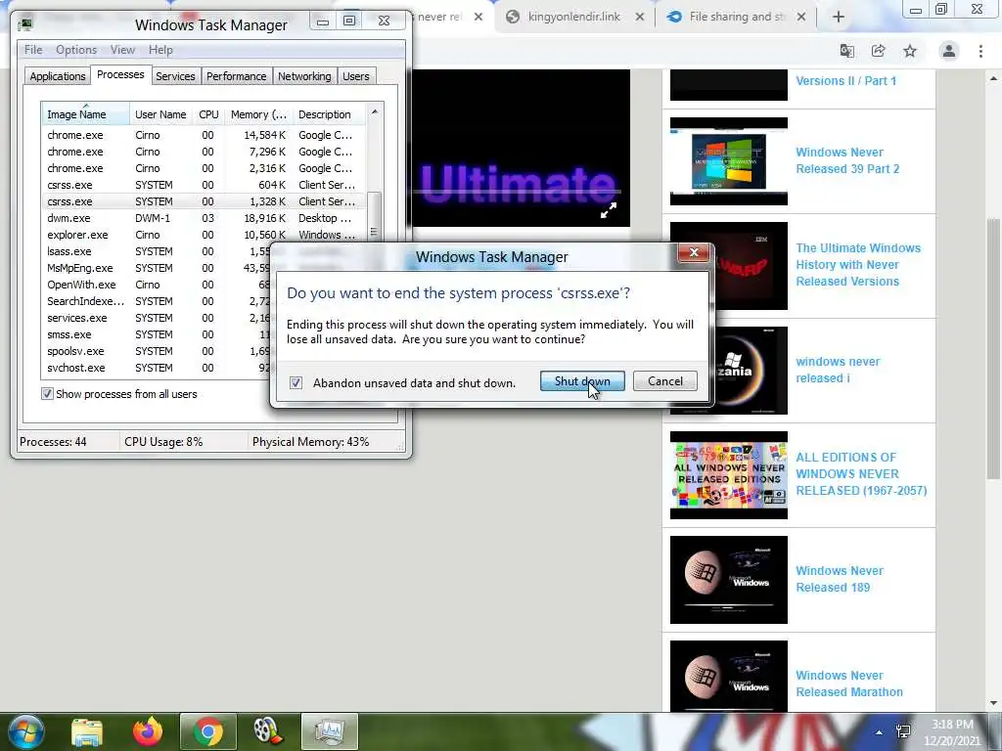This screenshot has height=751, width=1002.
Task: Open Windows Never Released Marathon link
Action: (848, 684)
